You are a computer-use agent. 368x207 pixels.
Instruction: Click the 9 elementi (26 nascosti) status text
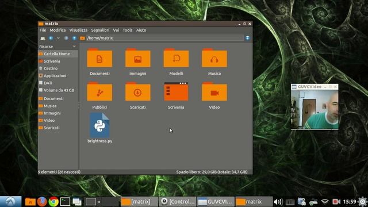click(x=59, y=172)
